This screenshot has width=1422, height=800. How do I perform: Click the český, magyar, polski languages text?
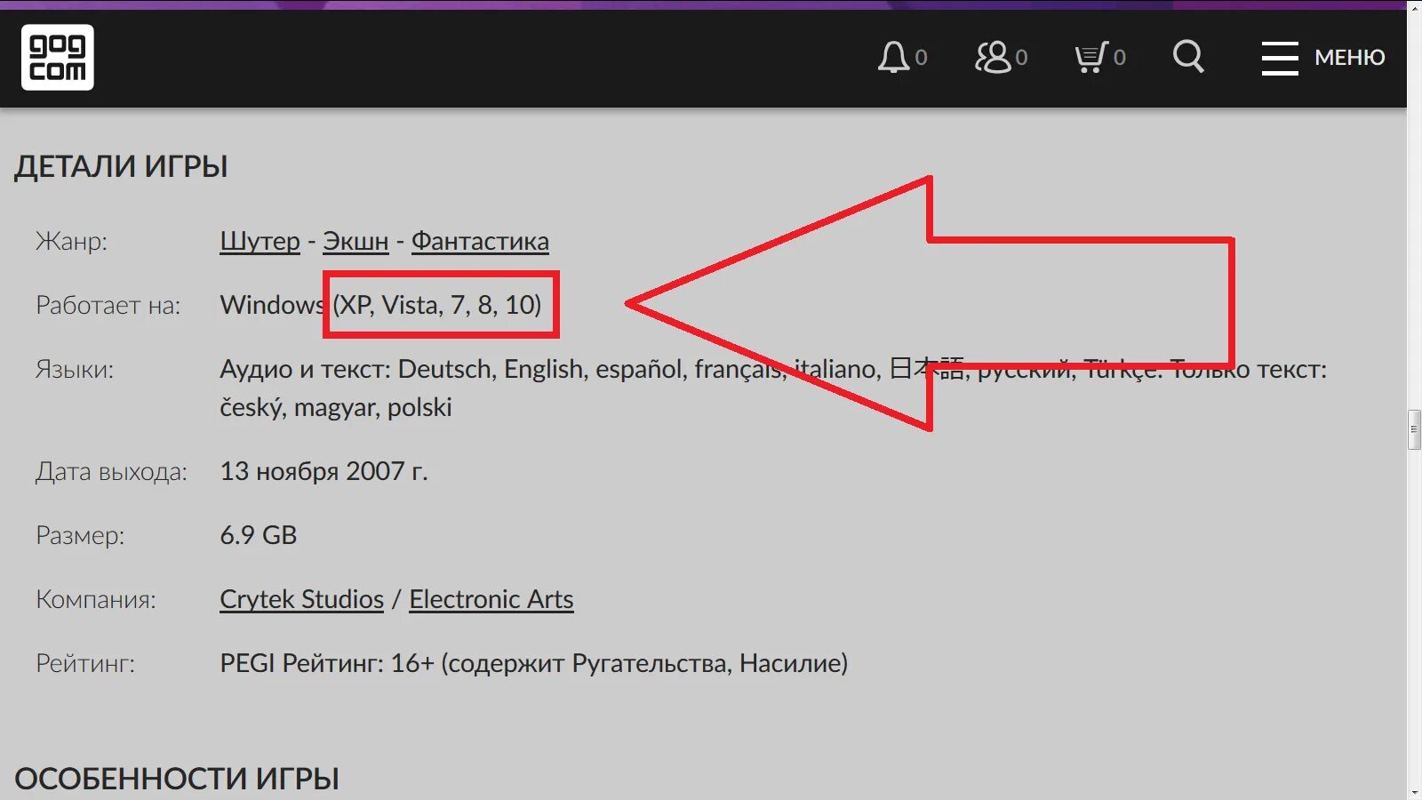336,407
